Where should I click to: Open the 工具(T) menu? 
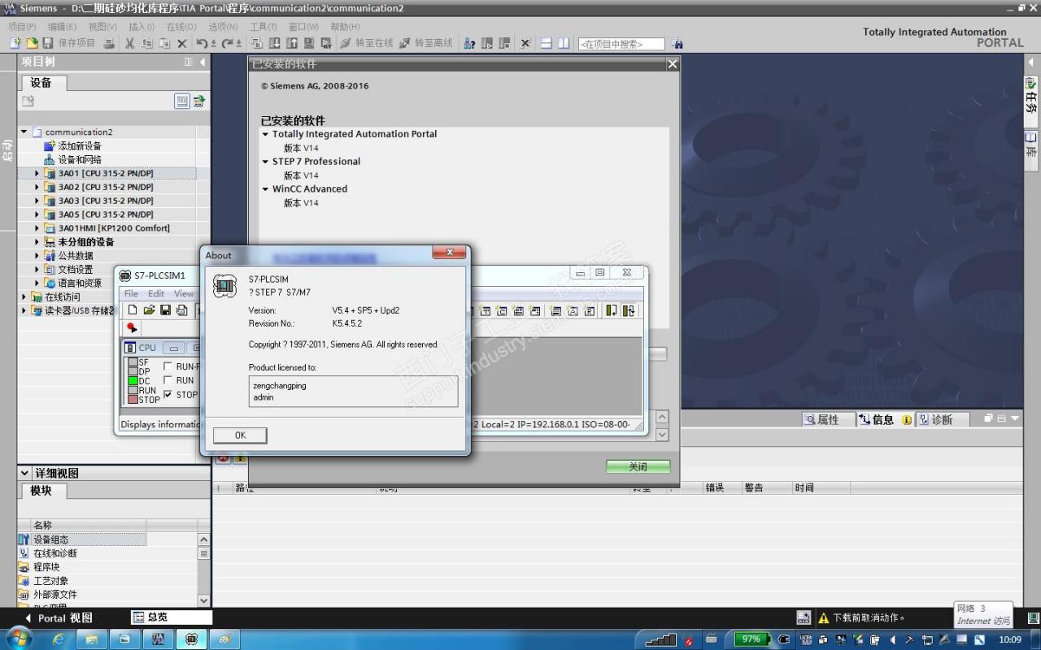tap(264, 27)
